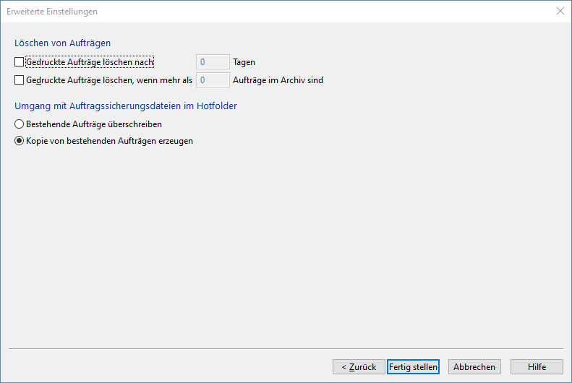Click the 'Gedruckte Aufträge löschen nach' label text
The image size is (572, 383).
point(90,62)
